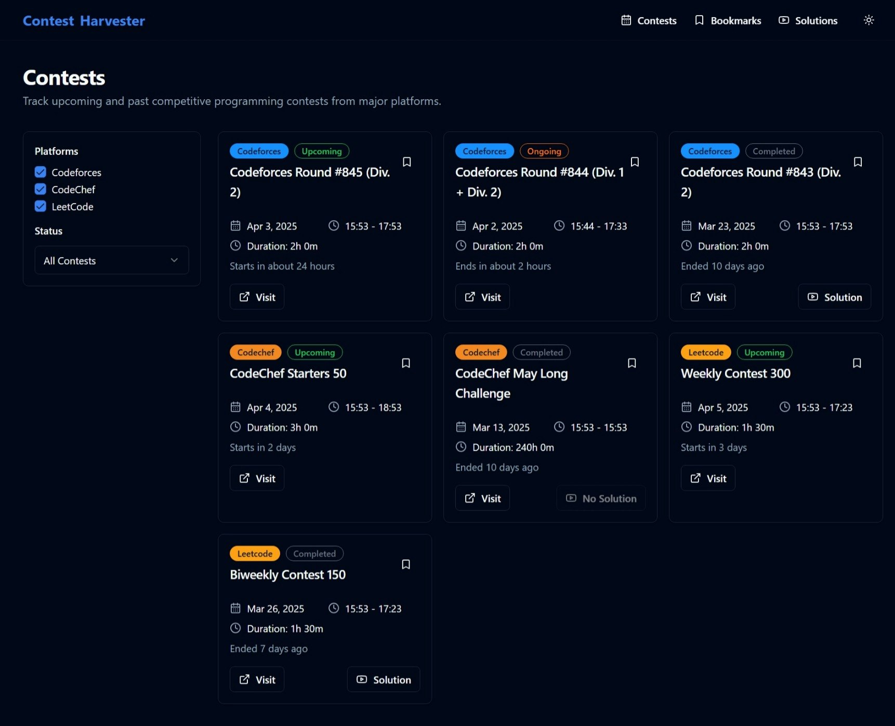Open the All Contests status dropdown
Screen dimensions: 895x726
pos(112,260)
